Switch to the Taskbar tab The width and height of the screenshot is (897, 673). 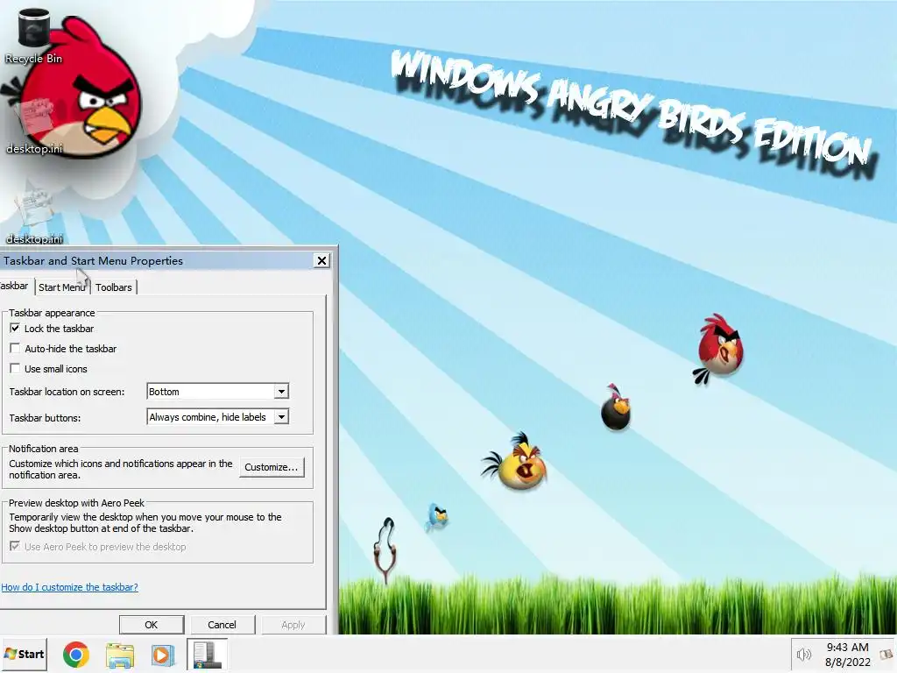point(14,287)
